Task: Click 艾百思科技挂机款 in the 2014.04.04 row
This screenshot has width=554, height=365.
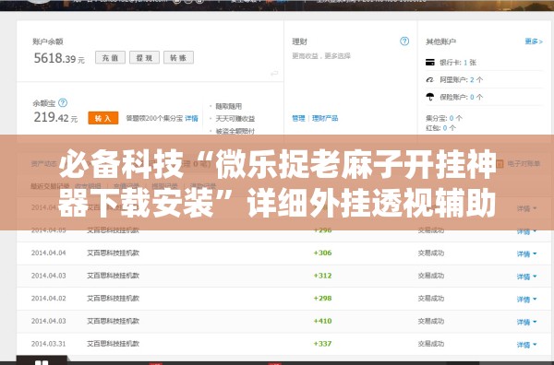Action: (x=113, y=253)
